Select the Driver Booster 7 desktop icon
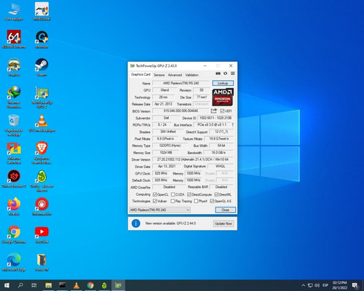364x291 pixels. tap(14, 179)
